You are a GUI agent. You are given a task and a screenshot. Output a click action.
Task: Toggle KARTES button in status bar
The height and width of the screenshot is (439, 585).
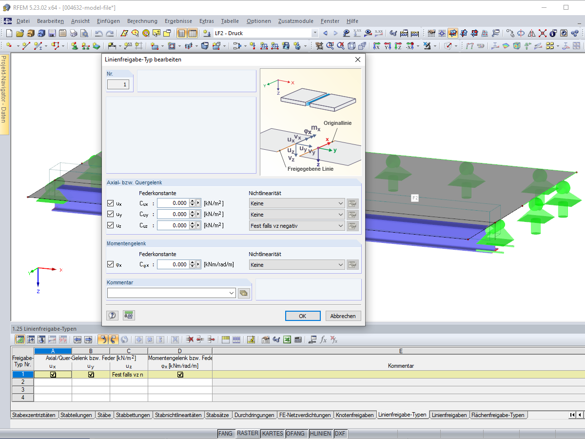[273, 433]
